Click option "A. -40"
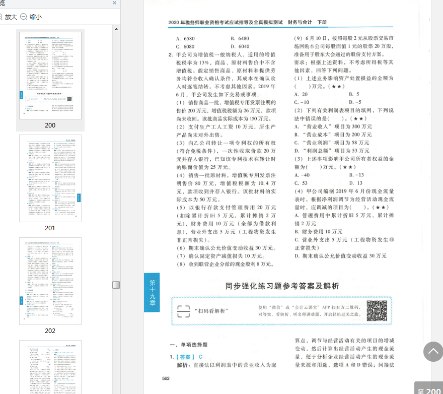443x394 pixels. coord(302,175)
